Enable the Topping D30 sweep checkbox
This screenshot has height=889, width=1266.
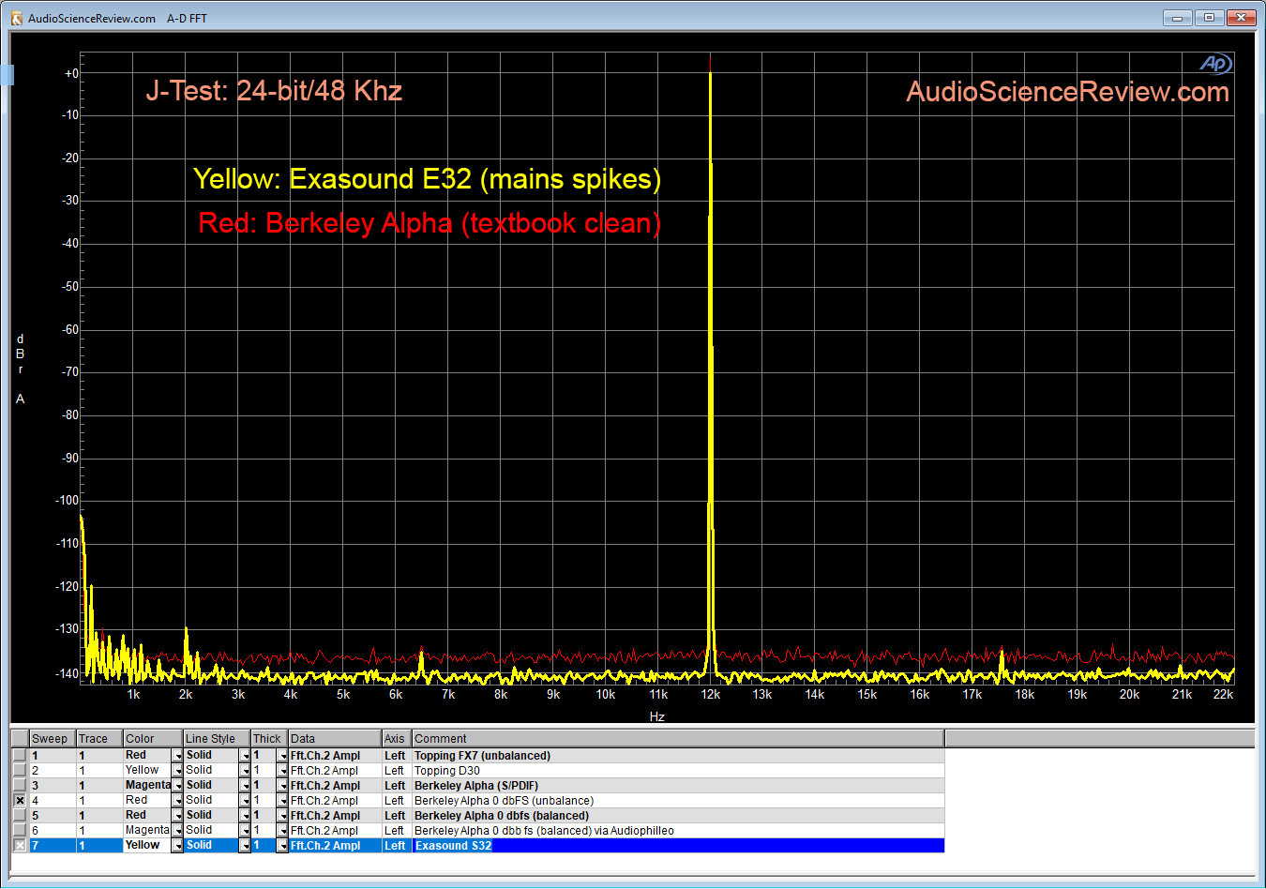click(19, 770)
